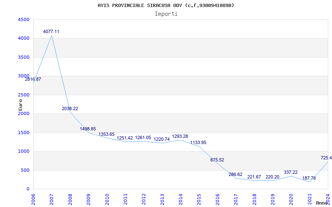Image resolution: width=332 pixels, height=207 pixels.
Task: Click the y-axis tick 1500
Action: [24, 132]
